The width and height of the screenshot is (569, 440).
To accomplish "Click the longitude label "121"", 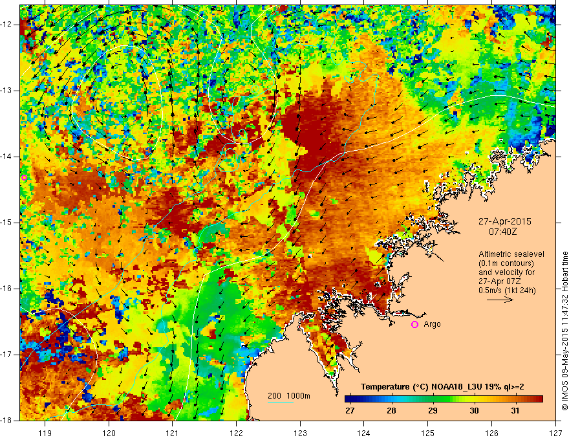I will click(173, 433).
